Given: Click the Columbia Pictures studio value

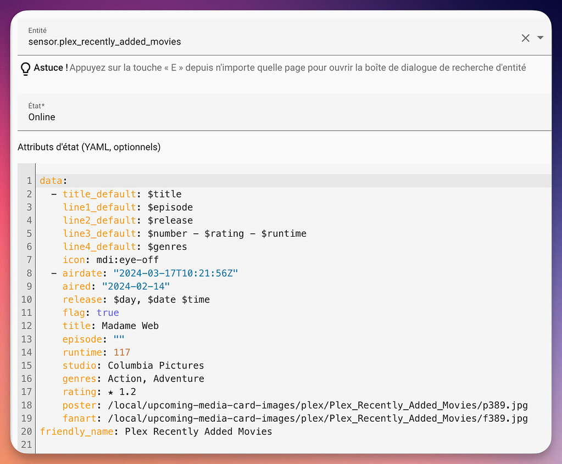Looking at the screenshot, I should (156, 365).
